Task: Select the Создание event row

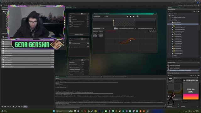Action: pyautogui.click(x=79, y=16)
